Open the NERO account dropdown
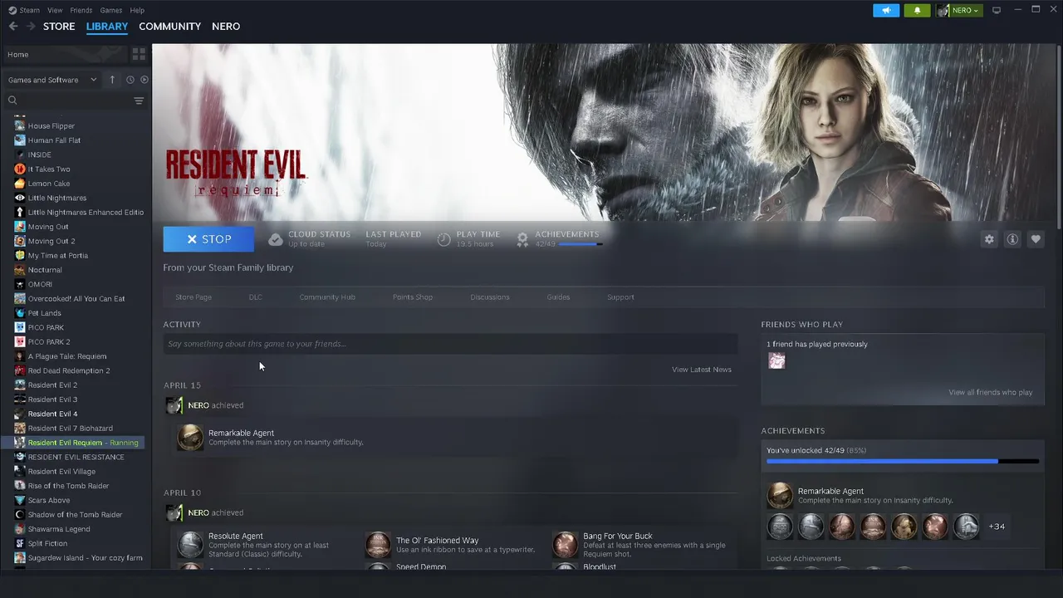 pos(959,10)
